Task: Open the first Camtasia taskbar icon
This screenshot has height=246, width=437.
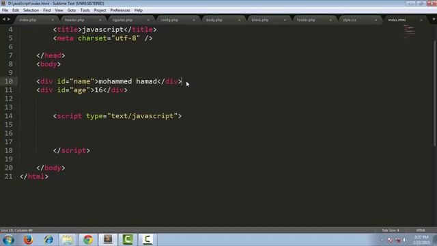Action: (128, 240)
